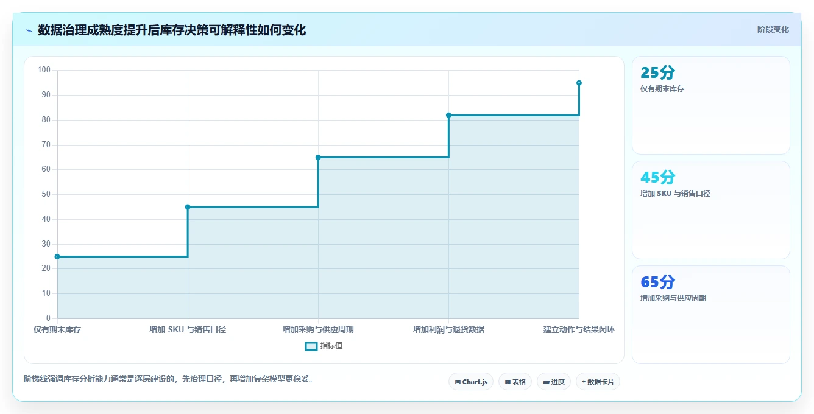Click the x-axis label 仅有期末库存
814x414 pixels.
(57, 329)
